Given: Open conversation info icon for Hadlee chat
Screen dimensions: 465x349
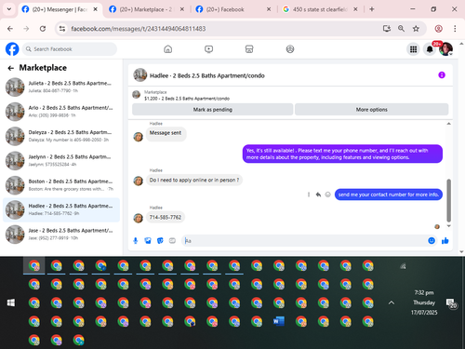Looking at the screenshot, I should pos(442,75).
